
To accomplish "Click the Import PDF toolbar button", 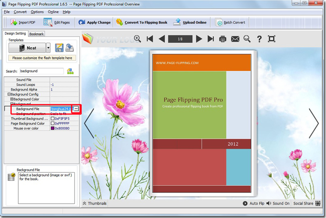I will (x=23, y=22).
